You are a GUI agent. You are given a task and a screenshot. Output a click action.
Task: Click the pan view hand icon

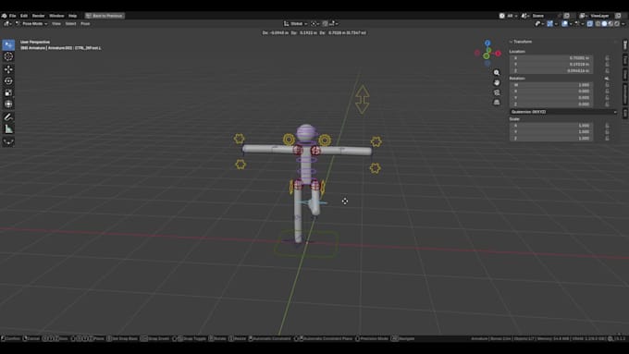(x=497, y=82)
